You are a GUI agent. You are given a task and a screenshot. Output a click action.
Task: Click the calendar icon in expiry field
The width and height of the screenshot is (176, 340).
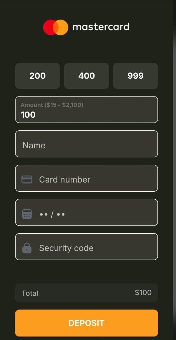[x=27, y=213]
